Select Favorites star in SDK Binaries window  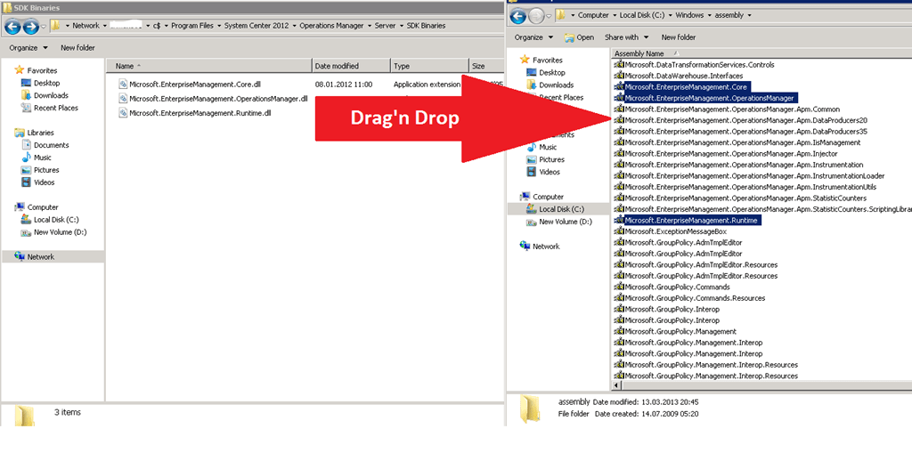pyautogui.click(x=20, y=70)
